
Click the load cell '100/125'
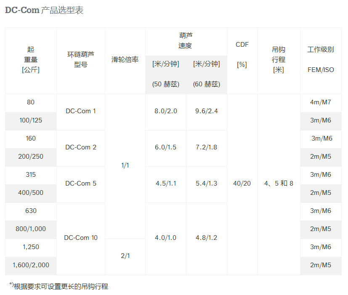31,120
